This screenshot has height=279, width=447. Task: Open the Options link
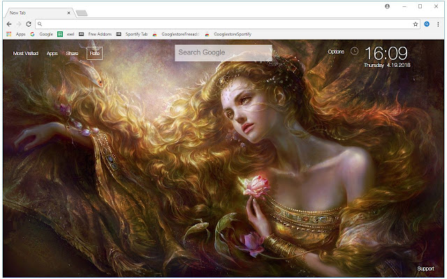(x=336, y=52)
